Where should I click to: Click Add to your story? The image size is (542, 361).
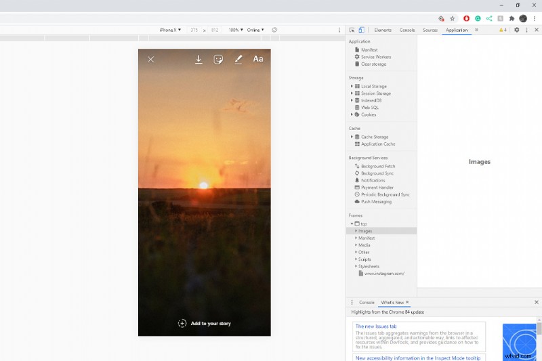point(205,323)
